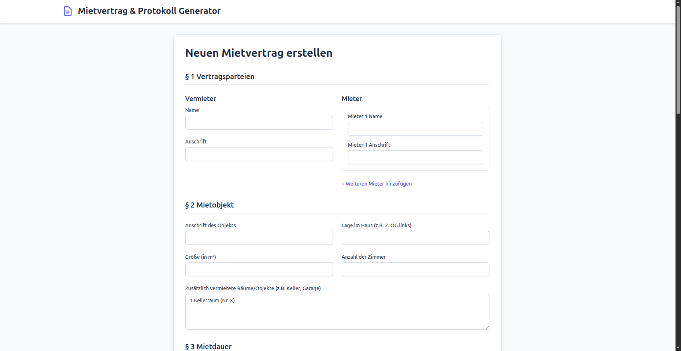
Task: Focus the Vermieter Name field
Action: (259, 123)
